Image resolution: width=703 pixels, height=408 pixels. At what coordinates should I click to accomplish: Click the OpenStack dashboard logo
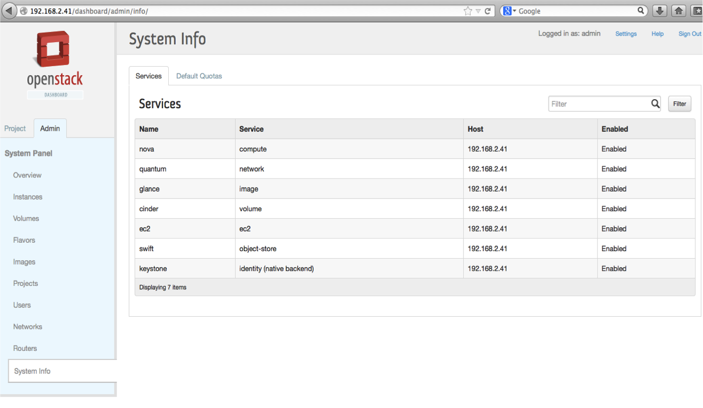coord(55,65)
